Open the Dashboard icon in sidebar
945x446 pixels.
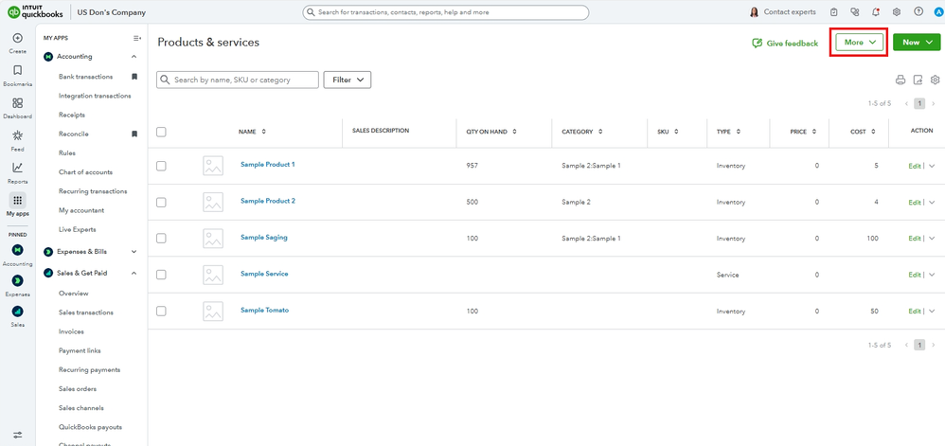click(x=17, y=102)
